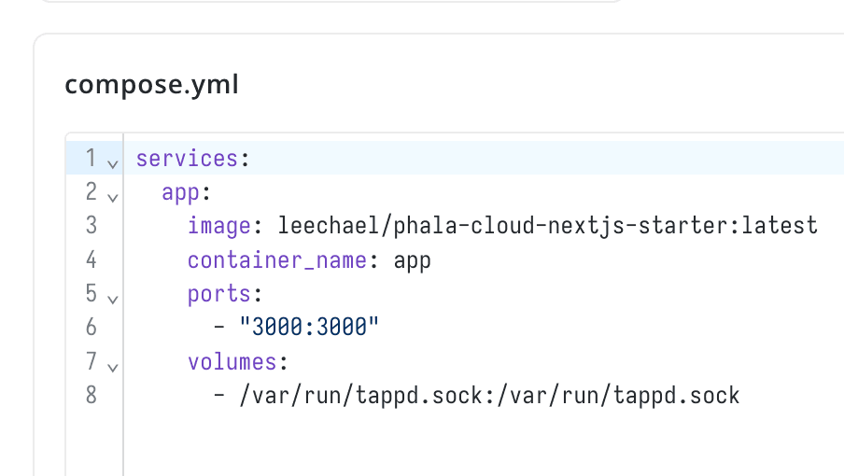The height and width of the screenshot is (476, 844).
Task: Click line number 4 in the gutter
Action: pos(91,259)
